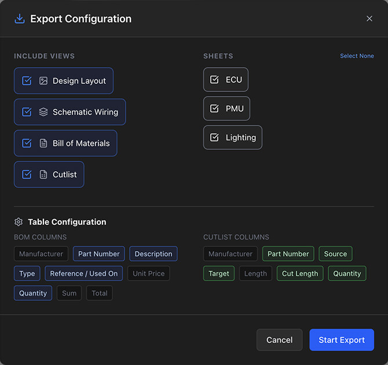Click the image icon in Design Layout
The height and width of the screenshot is (365, 388).
click(x=43, y=81)
